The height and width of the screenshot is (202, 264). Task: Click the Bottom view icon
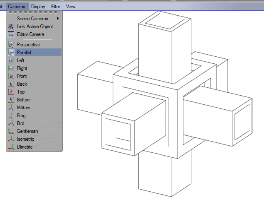(11, 100)
